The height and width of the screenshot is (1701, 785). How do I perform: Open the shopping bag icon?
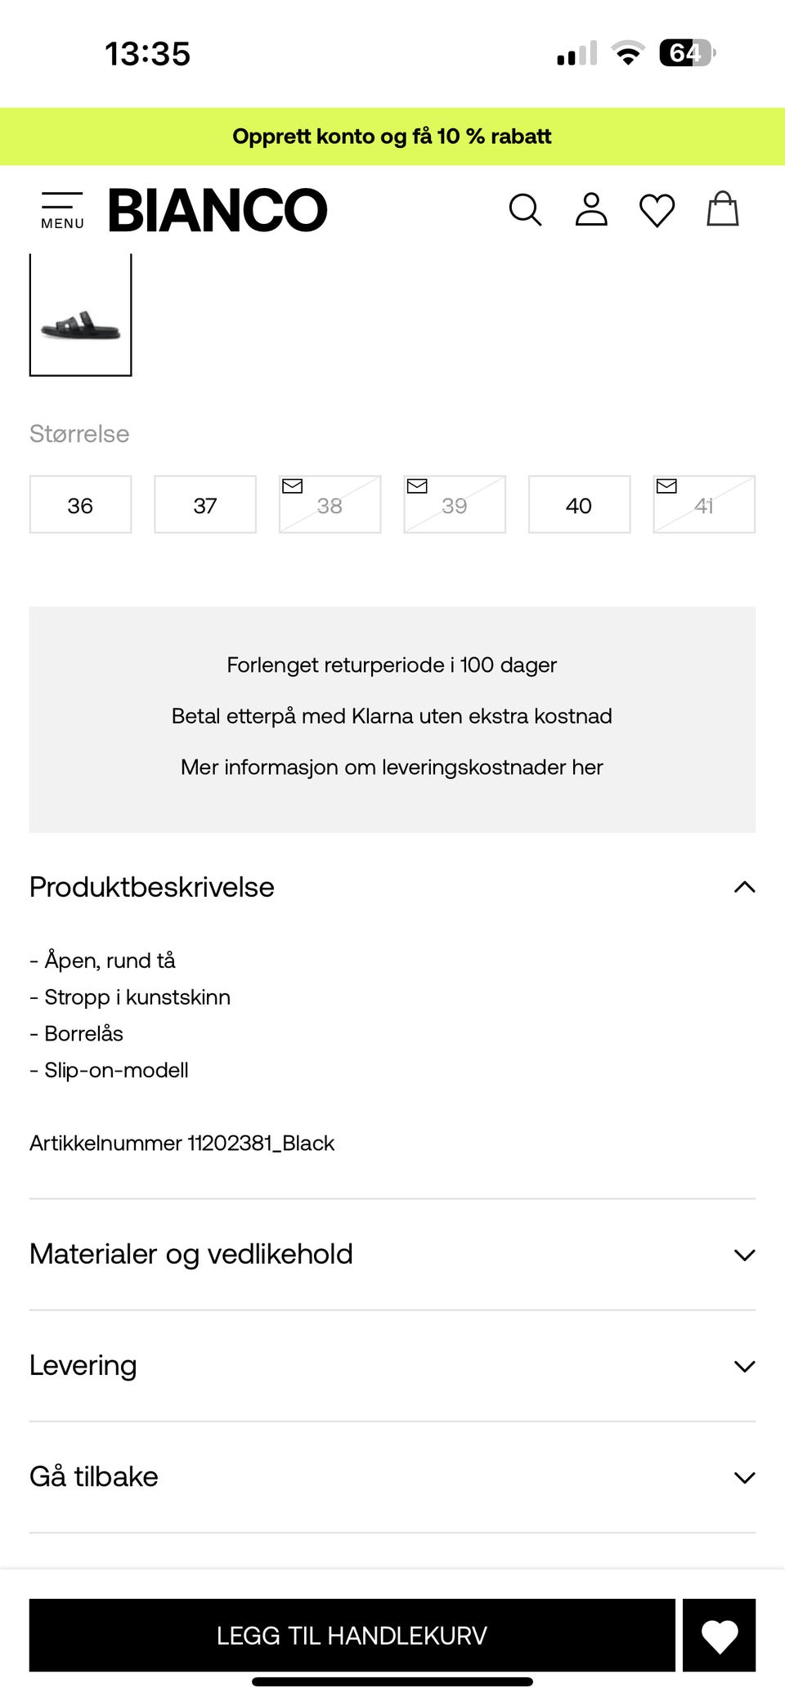[x=721, y=210]
